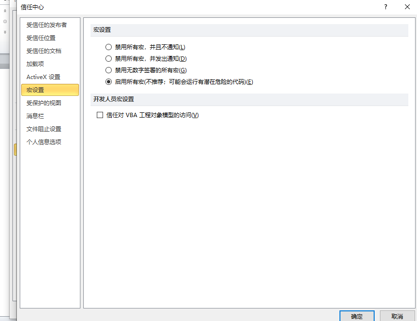Switch to 消息栏 settings
The height and width of the screenshot is (321, 417).
pyautogui.click(x=50, y=116)
